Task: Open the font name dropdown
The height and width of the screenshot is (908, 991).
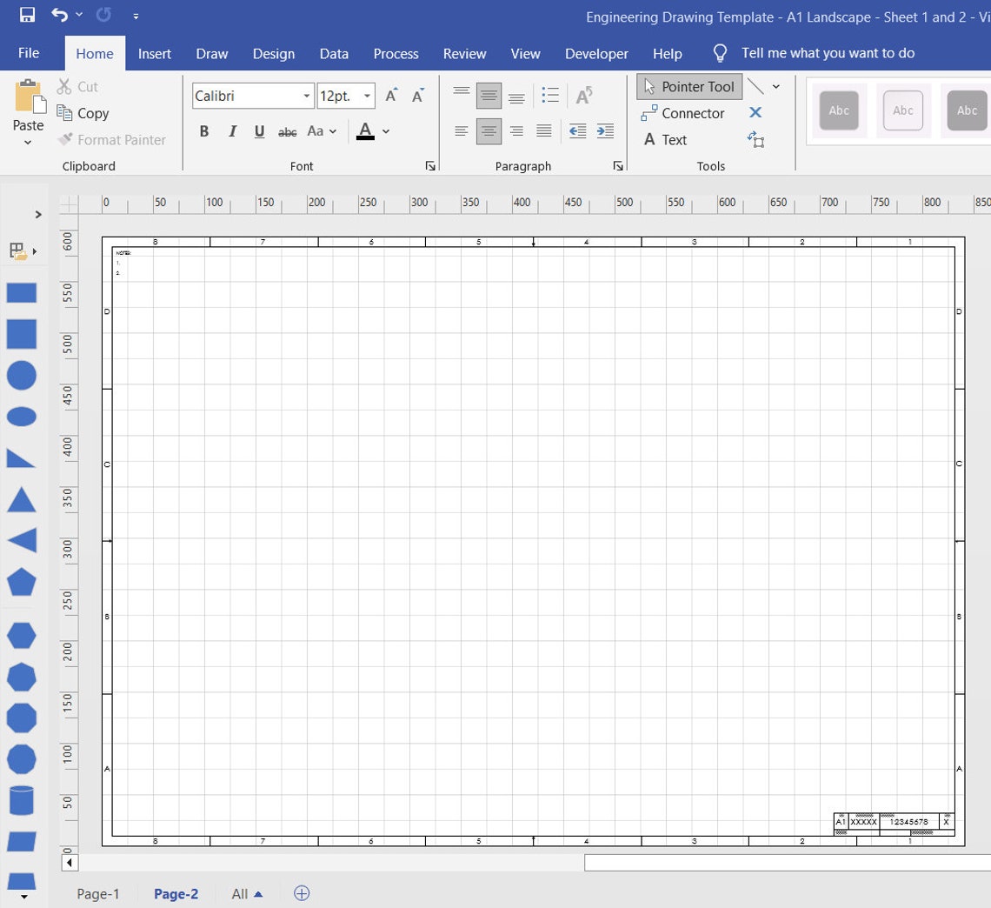Action: [x=306, y=96]
